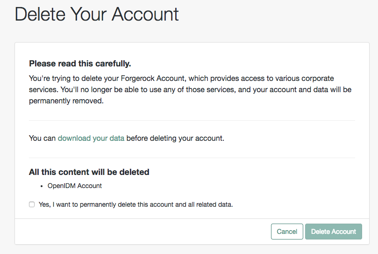Click the divider line below the warning paragraph

pyautogui.click(x=192, y=120)
